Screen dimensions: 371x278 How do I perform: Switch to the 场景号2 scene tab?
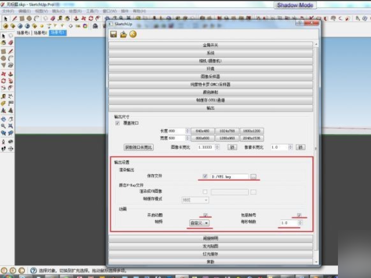click(40, 33)
